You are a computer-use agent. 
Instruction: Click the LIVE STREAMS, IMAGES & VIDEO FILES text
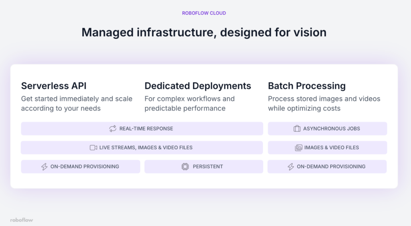pos(146,147)
